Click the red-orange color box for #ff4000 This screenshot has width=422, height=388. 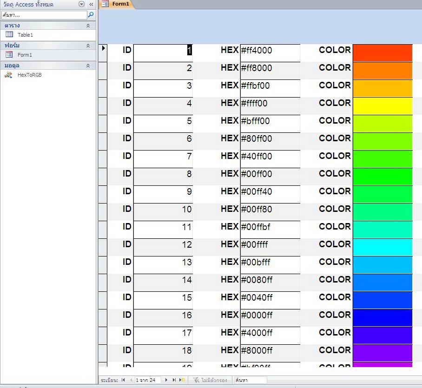click(x=382, y=53)
